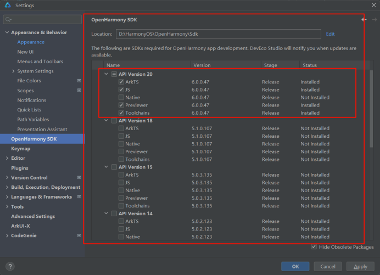Expand the CodeGenie section

coord(7,235)
